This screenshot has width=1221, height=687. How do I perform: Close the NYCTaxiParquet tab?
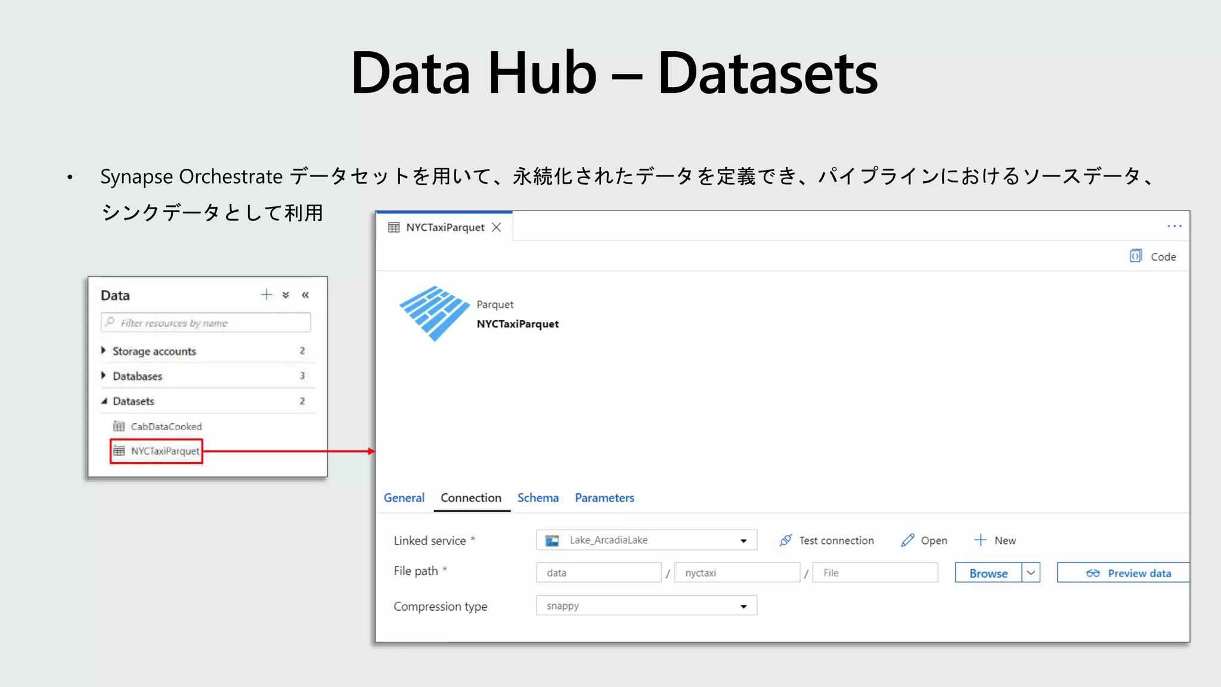click(496, 227)
